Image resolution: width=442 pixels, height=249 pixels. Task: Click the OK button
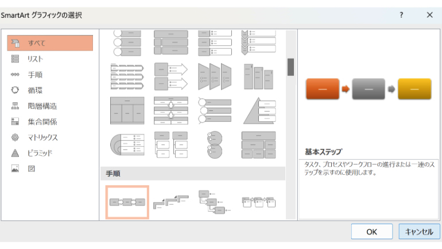[x=371, y=232]
